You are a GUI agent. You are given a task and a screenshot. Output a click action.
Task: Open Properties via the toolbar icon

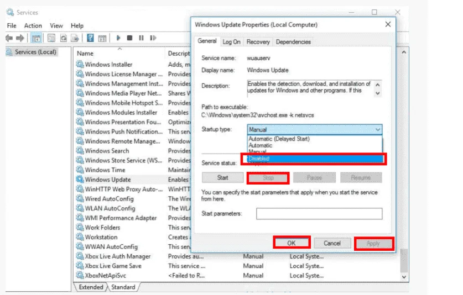[x=51, y=38]
